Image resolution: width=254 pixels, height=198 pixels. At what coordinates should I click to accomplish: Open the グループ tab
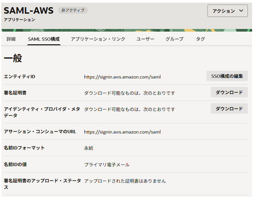[x=174, y=39]
